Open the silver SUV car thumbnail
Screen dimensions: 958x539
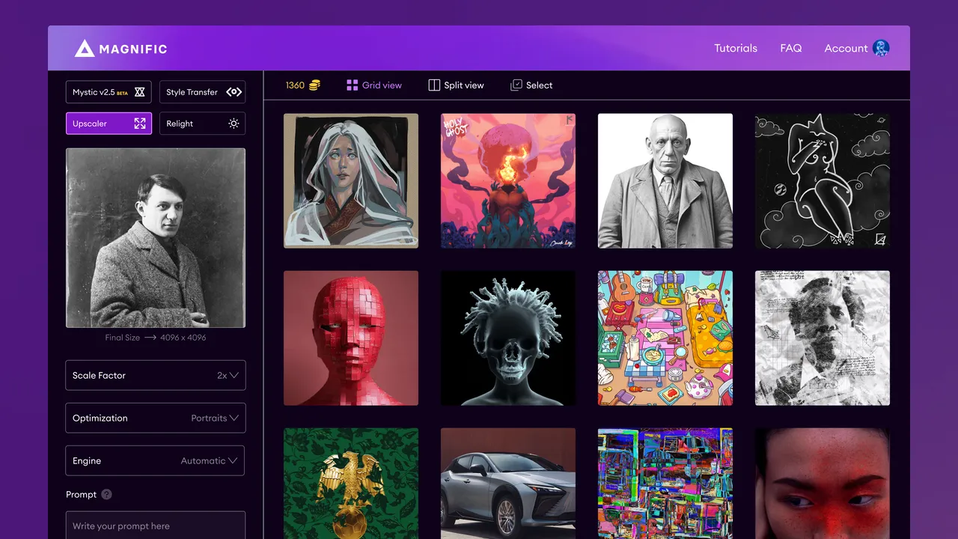[x=508, y=484]
